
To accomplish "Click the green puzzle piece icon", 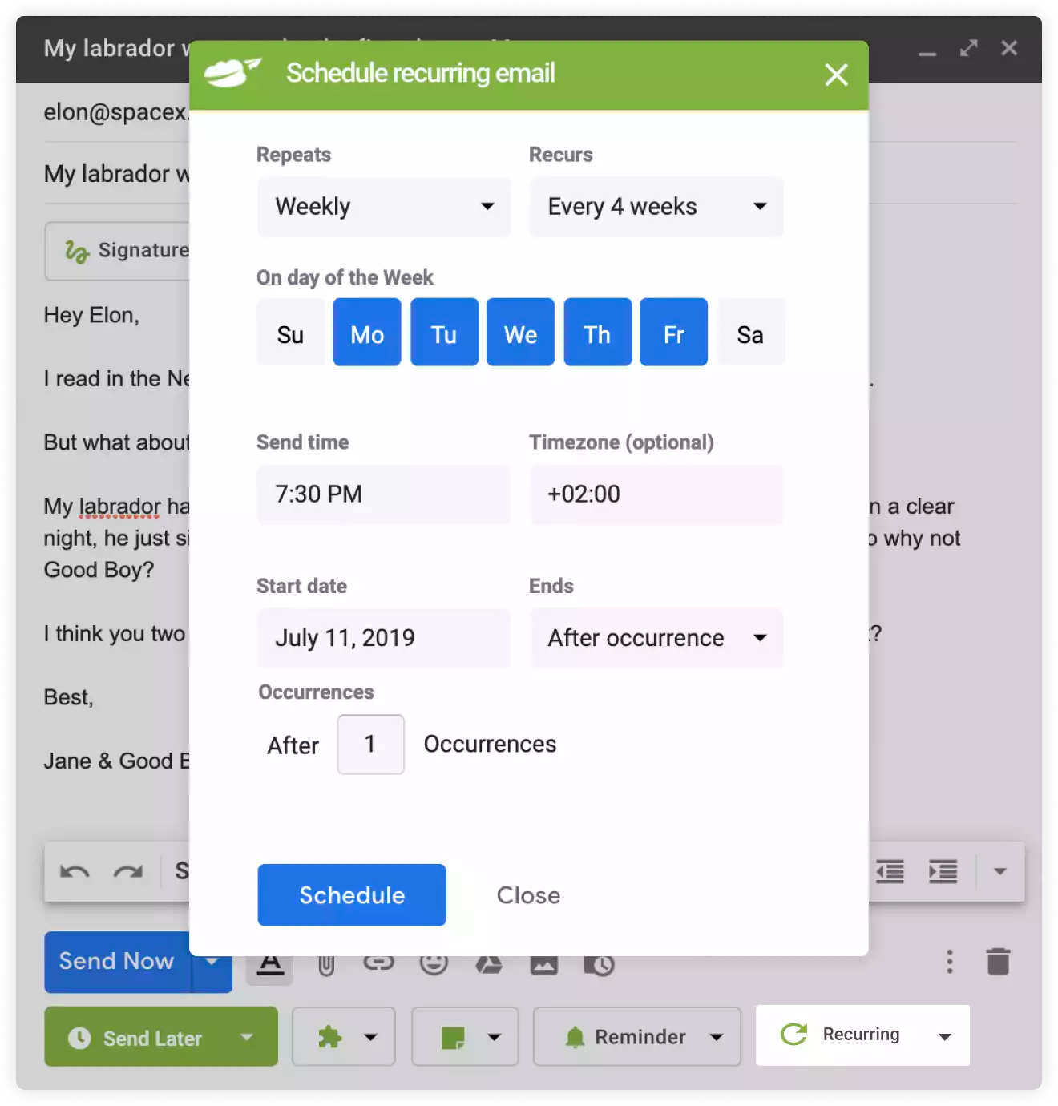I will click(330, 1037).
